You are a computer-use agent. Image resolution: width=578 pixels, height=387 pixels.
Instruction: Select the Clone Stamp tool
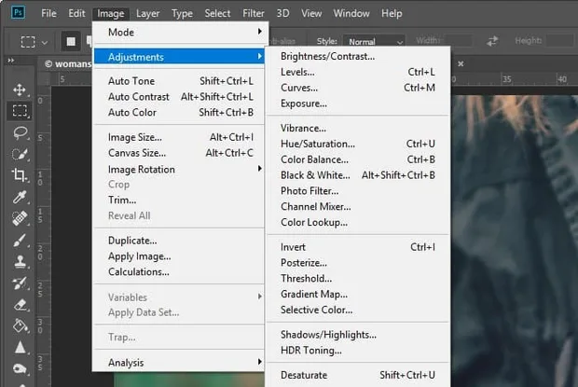(20, 262)
